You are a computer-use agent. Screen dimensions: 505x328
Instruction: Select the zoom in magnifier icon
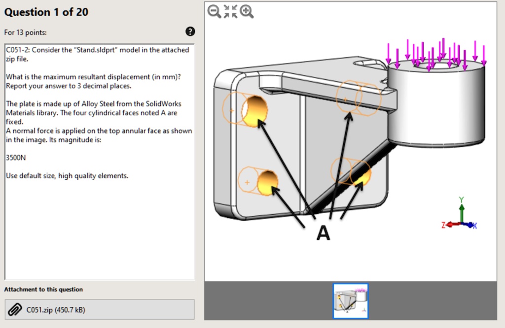point(245,11)
